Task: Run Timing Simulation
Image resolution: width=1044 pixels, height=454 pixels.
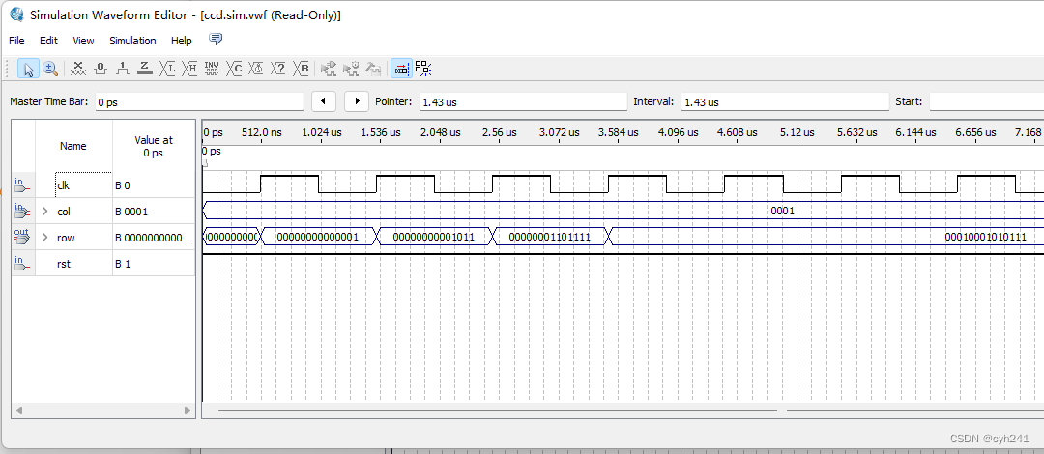Action: (x=351, y=69)
